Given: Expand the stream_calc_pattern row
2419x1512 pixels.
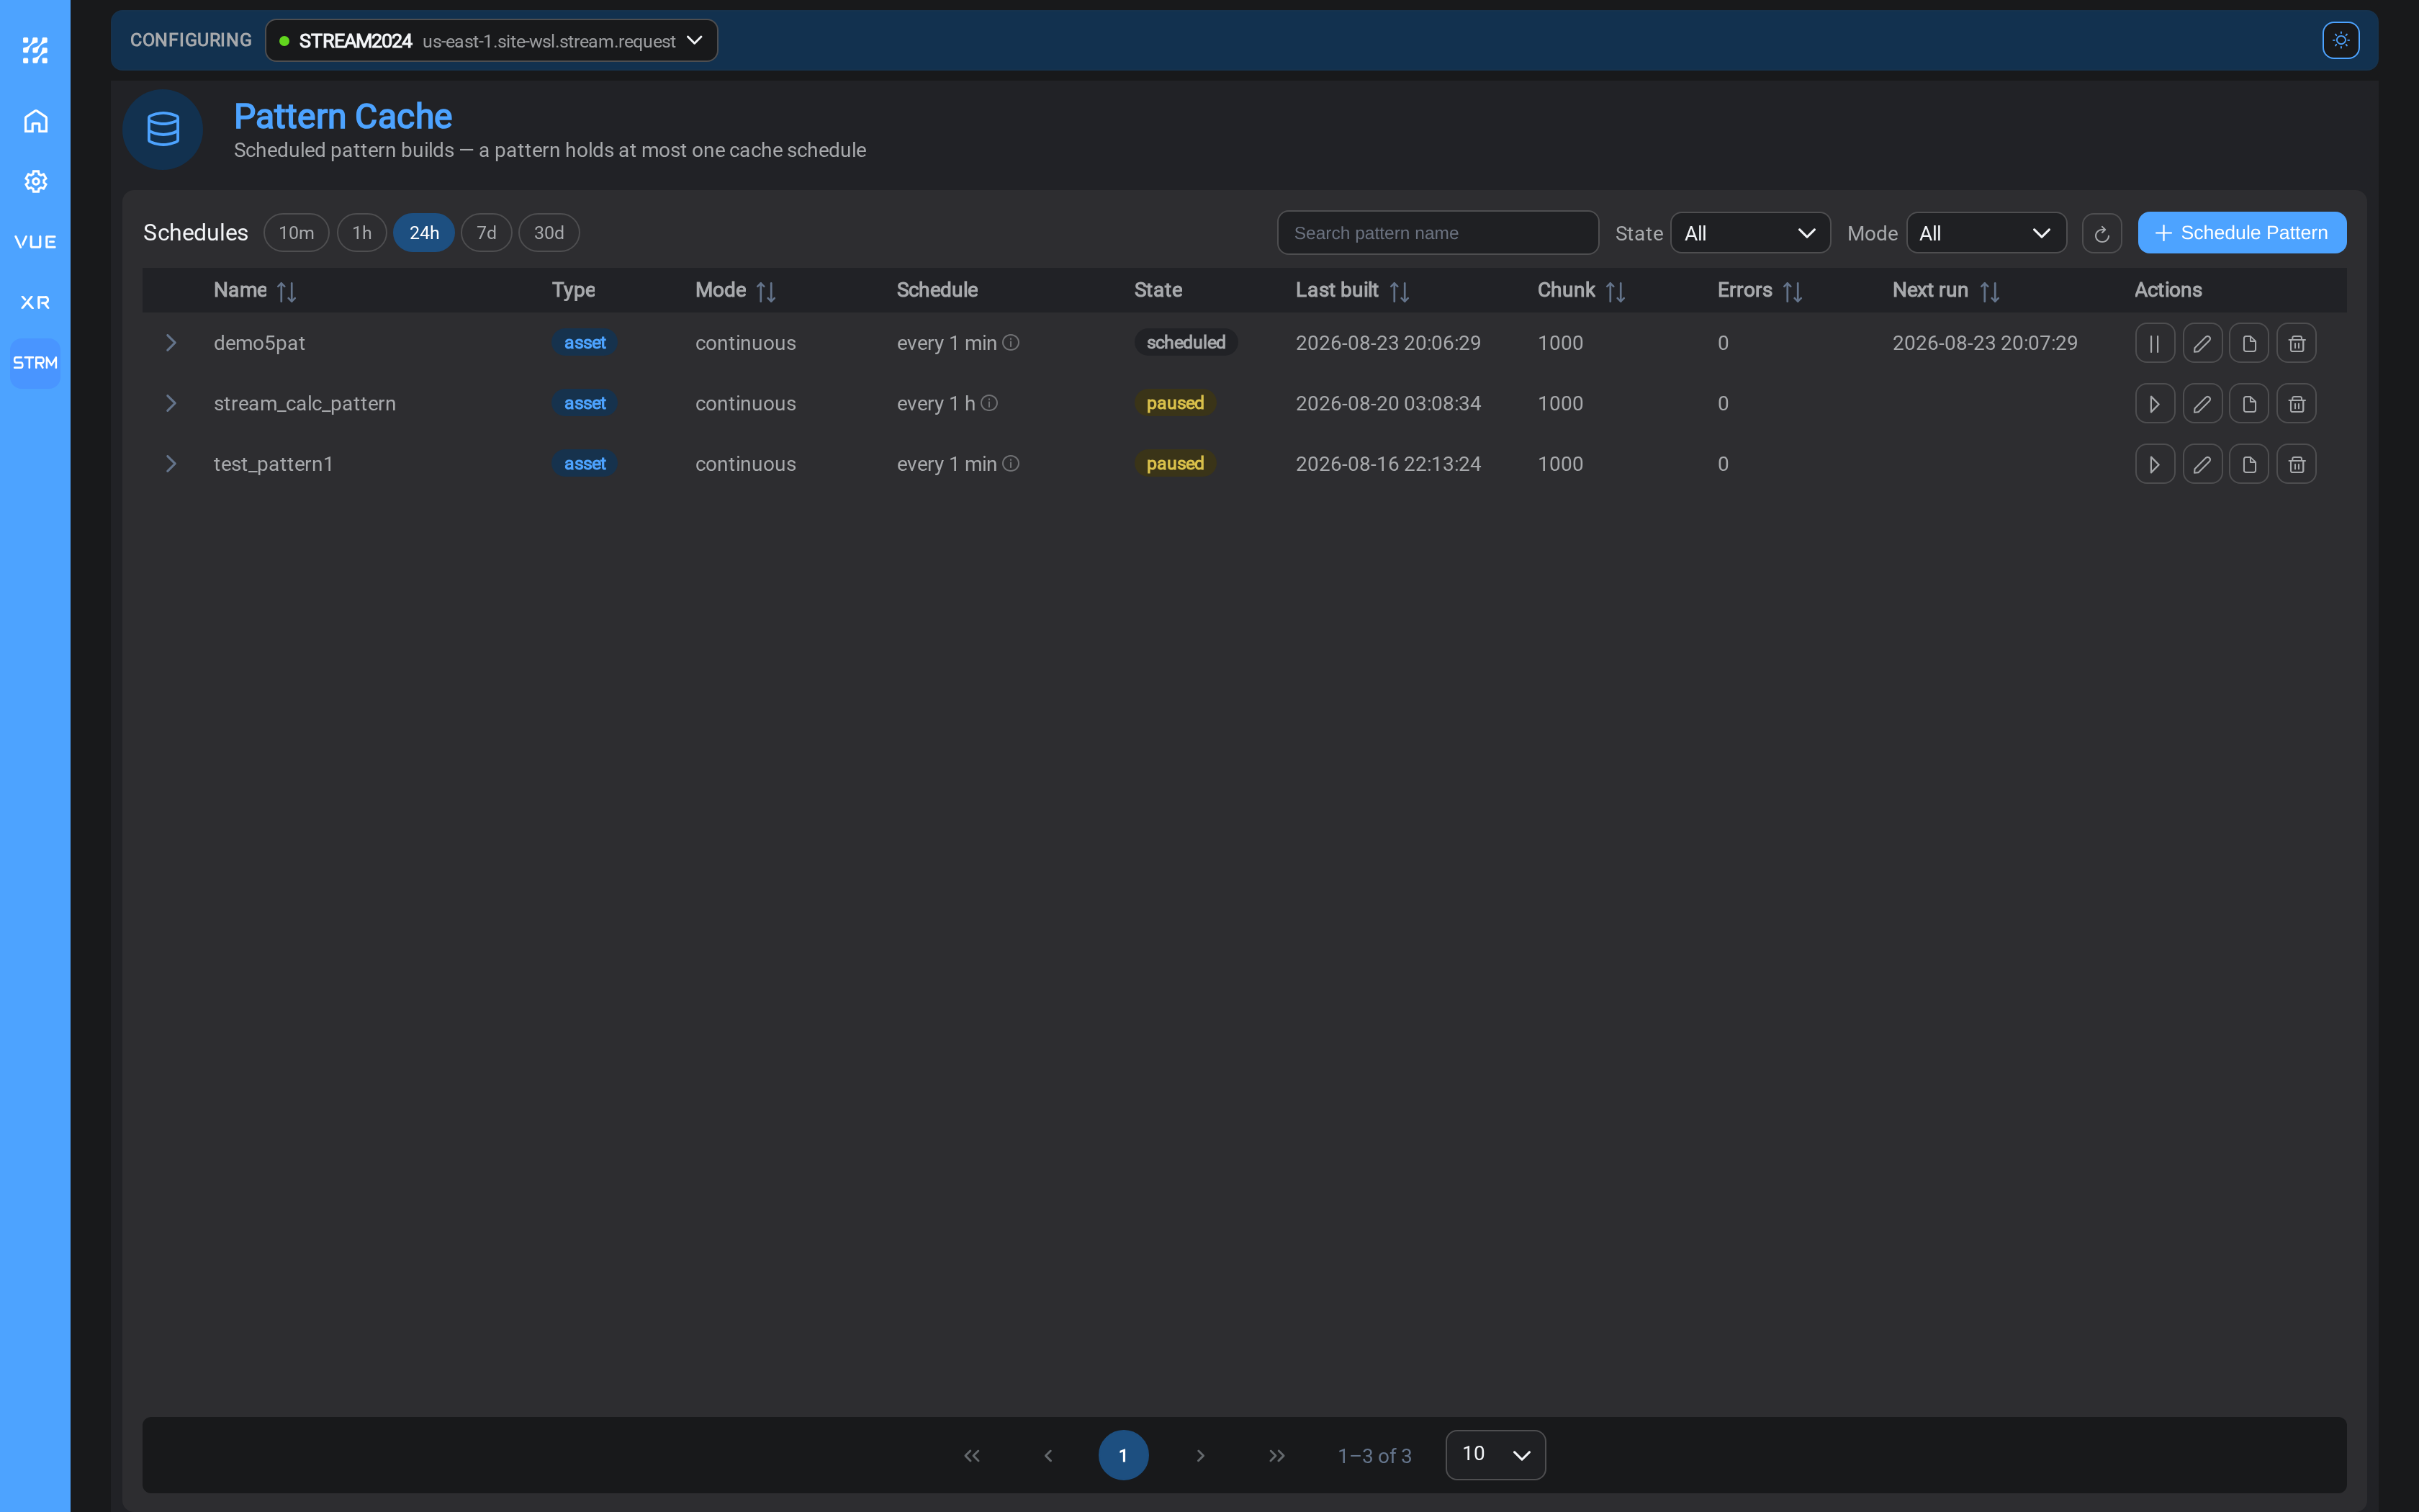Looking at the screenshot, I should tap(171, 403).
